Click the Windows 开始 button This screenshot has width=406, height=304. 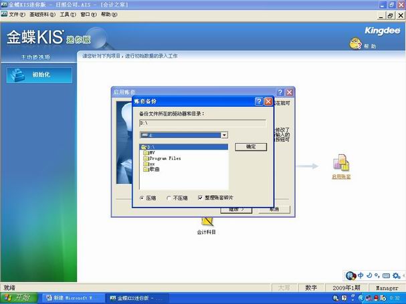pos(19,298)
